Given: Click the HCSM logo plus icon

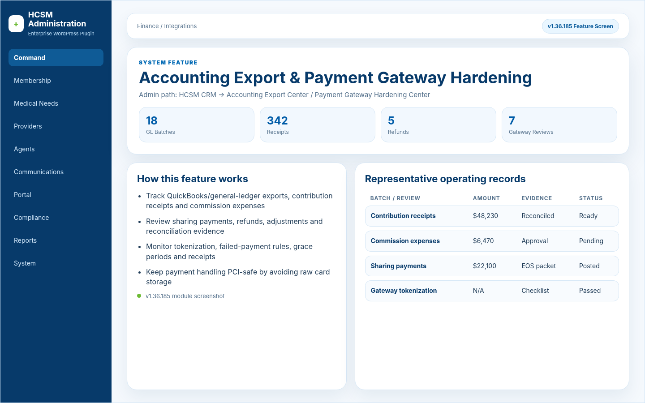Looking at the screenshot, I should [16, 24].
